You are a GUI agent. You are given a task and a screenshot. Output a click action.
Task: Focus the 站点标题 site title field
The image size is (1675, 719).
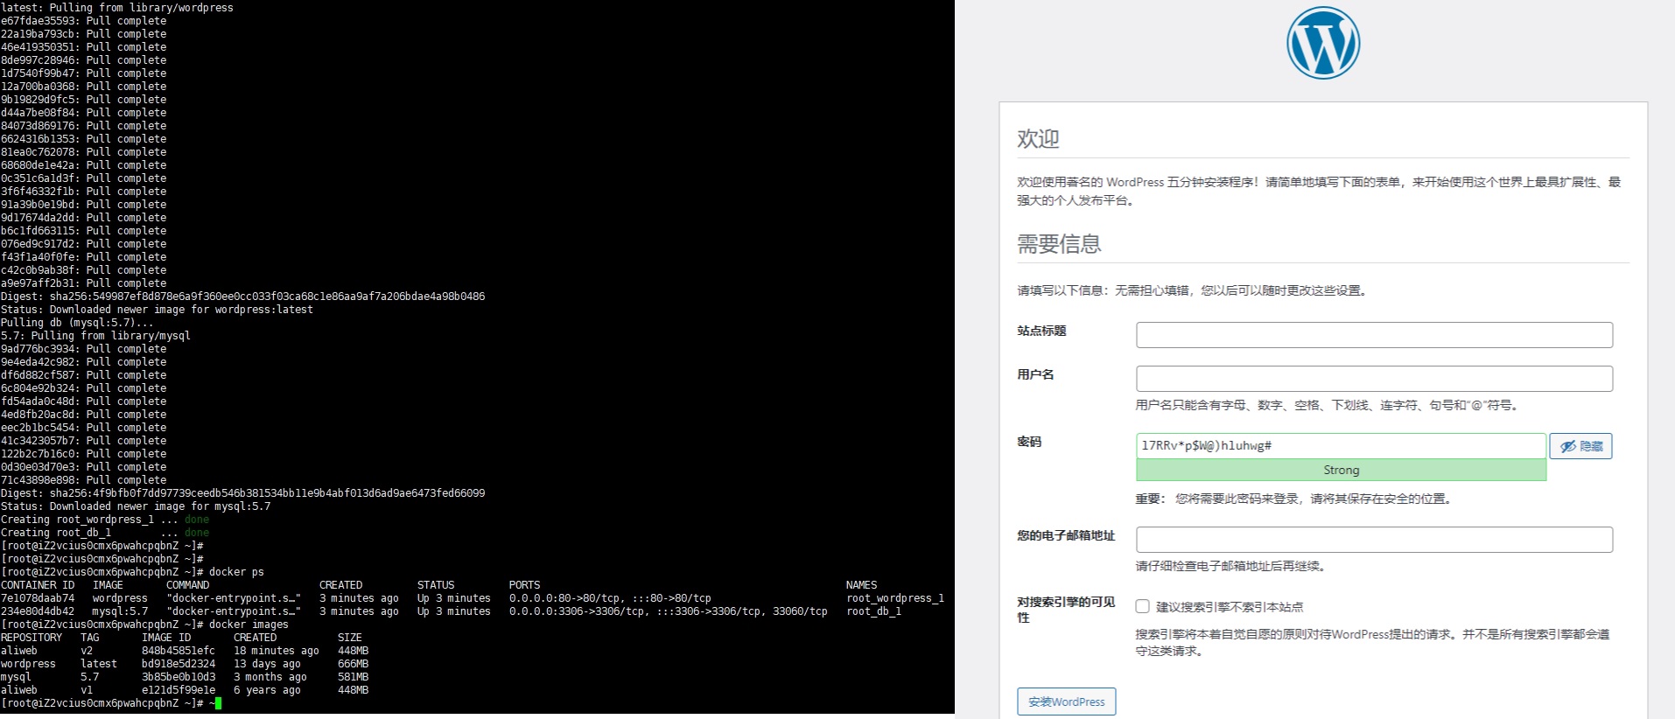tap(1374, 335)
